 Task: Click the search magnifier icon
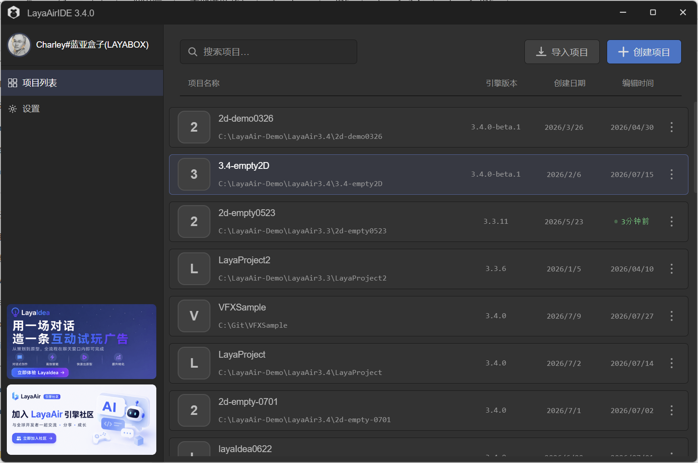pos(193,52)
